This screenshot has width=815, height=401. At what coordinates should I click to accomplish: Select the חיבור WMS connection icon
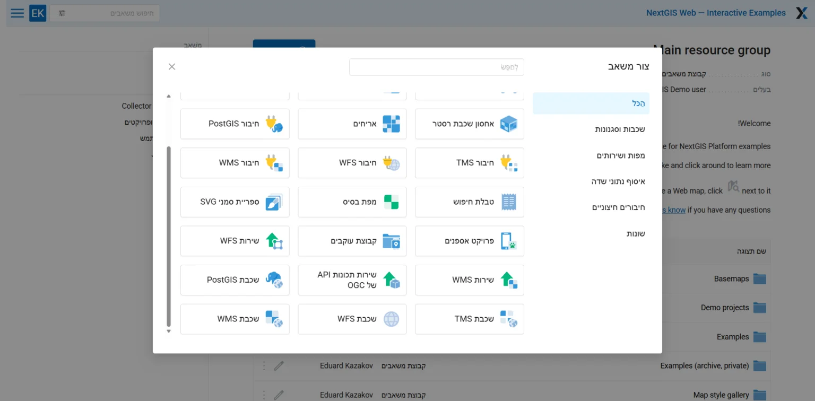coord(274,163)
